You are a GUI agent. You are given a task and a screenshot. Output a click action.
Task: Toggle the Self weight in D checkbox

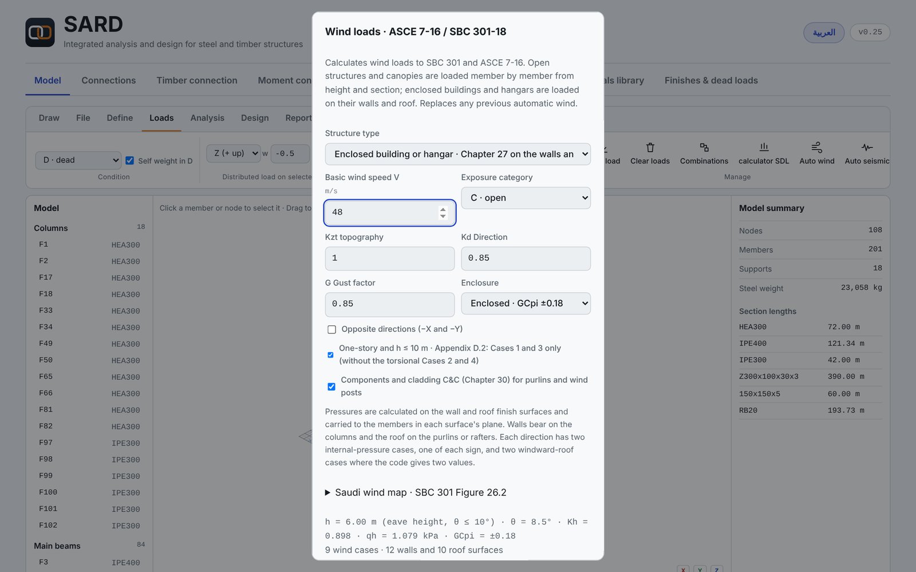pos(130,161)
